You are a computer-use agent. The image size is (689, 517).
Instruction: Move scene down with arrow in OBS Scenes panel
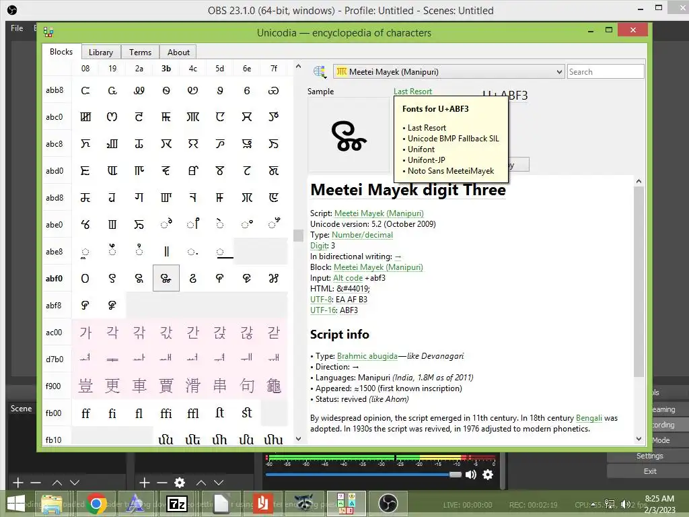75,483
